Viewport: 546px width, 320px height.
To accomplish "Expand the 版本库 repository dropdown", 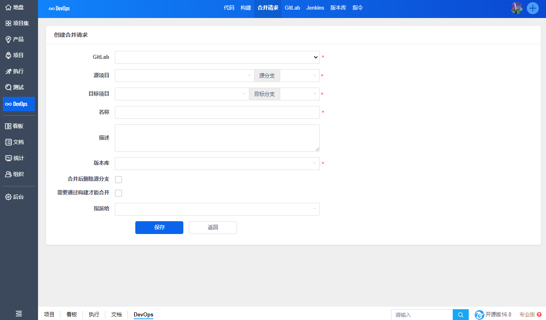I will (x=217, y=164).
